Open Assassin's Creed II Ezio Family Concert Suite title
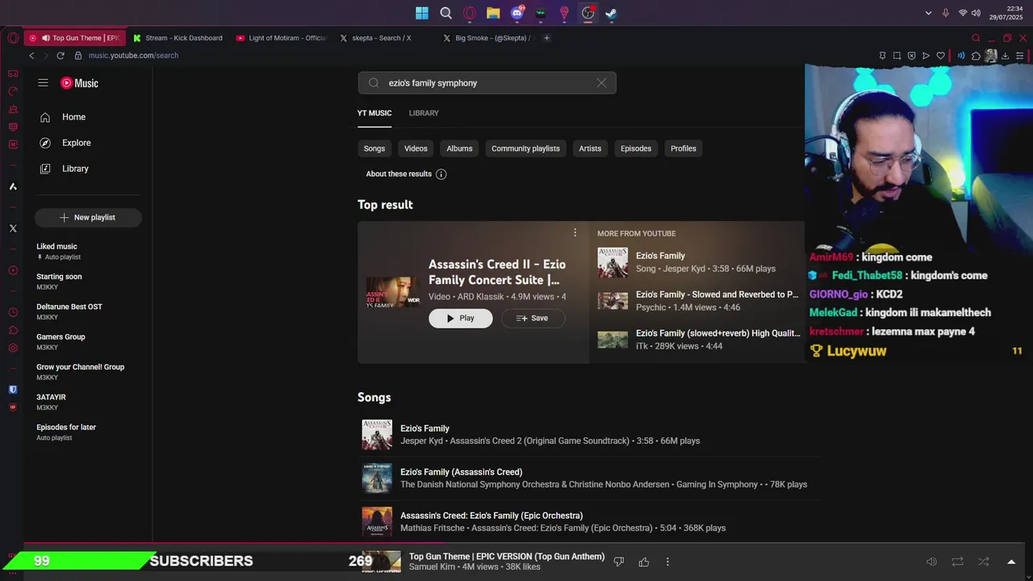This screenshot has height=581, width=1033. click(x=497, y=272)
